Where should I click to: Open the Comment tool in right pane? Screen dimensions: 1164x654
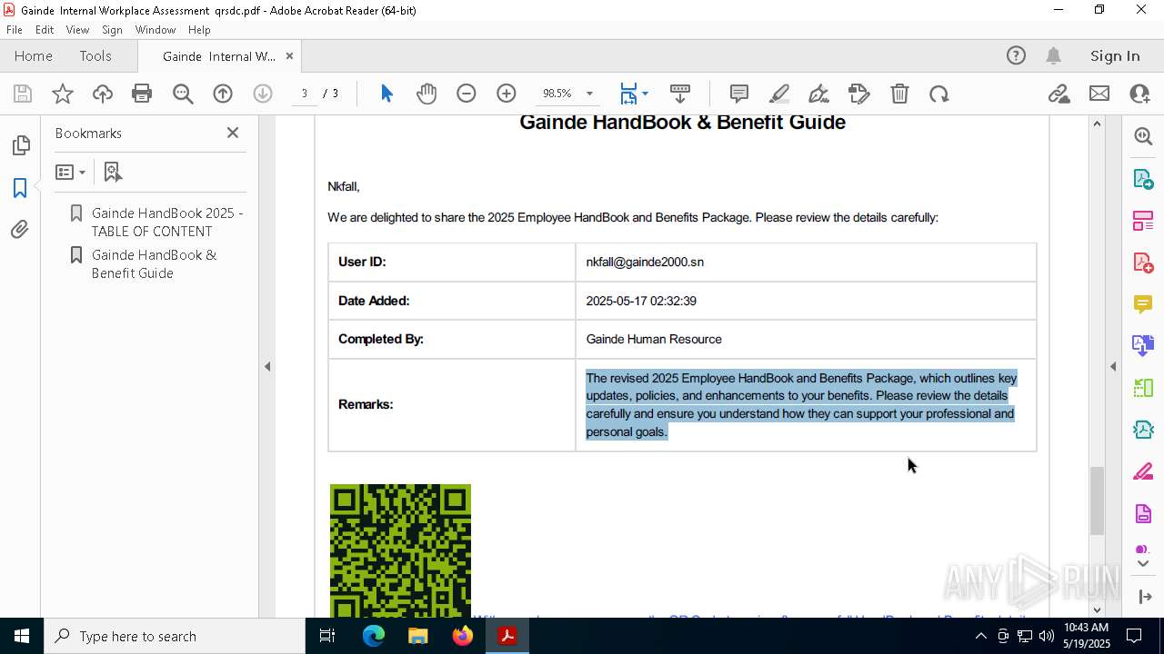(1143, 304)
